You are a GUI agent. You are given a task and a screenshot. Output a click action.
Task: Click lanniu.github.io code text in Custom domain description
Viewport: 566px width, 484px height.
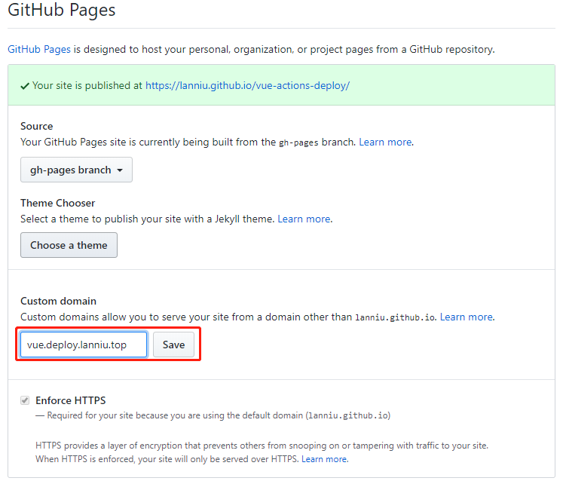(395, 317)
